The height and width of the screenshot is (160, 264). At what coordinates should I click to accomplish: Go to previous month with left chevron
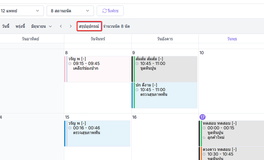[61, 26]
